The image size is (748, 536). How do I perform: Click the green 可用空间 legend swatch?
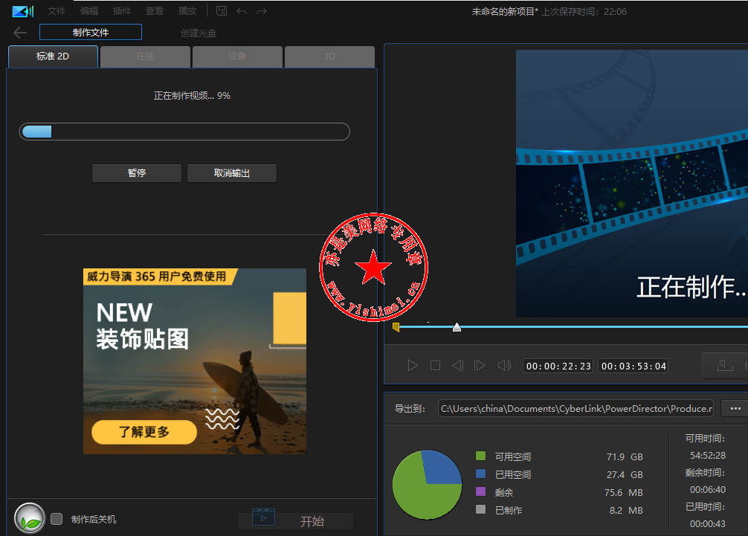[x=481, y=456]
